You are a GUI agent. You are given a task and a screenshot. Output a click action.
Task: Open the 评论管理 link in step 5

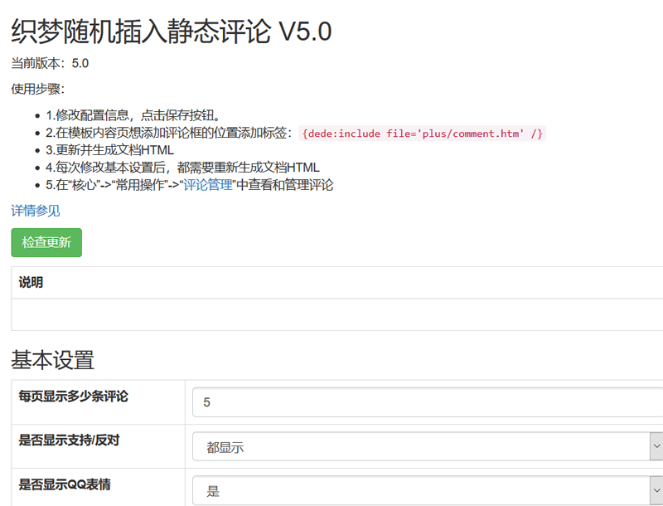click(208, 185)
